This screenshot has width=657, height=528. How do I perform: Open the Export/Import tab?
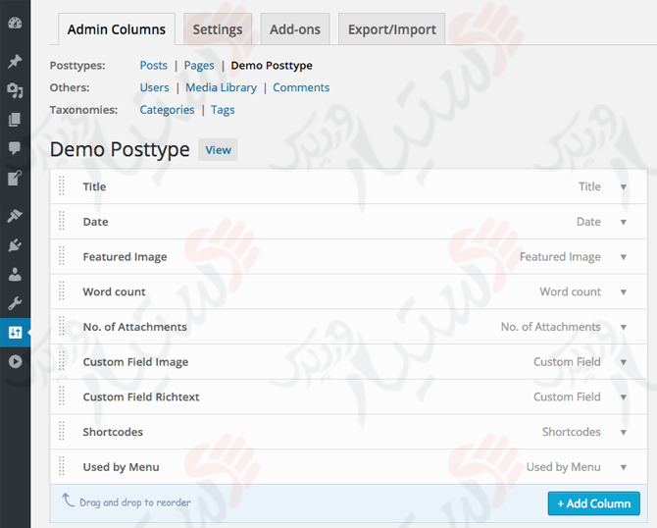tap(392, 29)
